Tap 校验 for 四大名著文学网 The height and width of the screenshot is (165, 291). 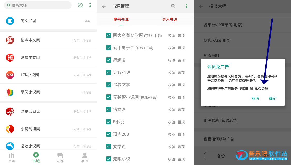pyautogui.click(x=171, y=36)
